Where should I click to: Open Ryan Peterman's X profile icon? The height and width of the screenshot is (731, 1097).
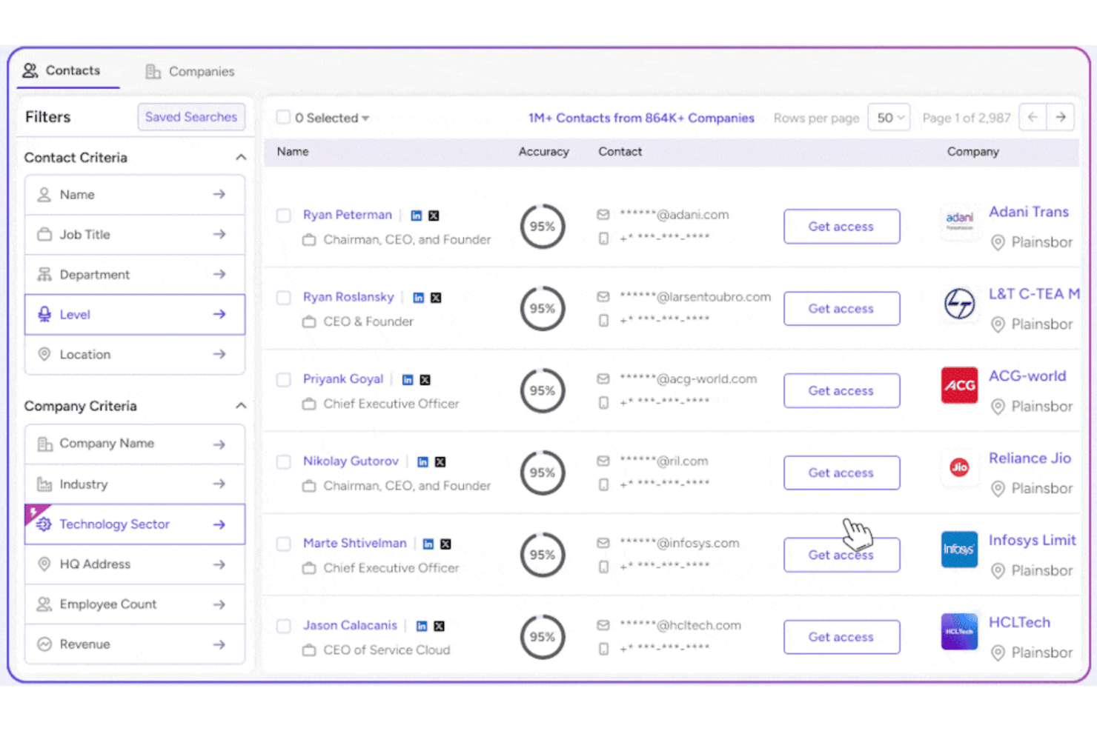click(x=434, y=216)
